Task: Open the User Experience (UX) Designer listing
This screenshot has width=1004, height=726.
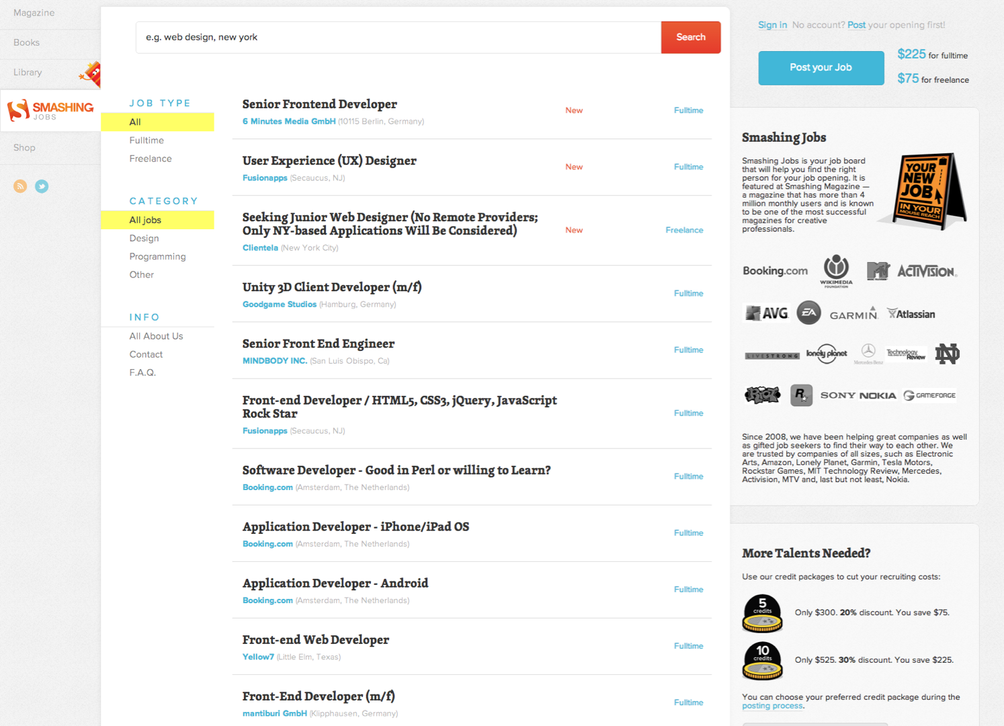Action: 329,161
